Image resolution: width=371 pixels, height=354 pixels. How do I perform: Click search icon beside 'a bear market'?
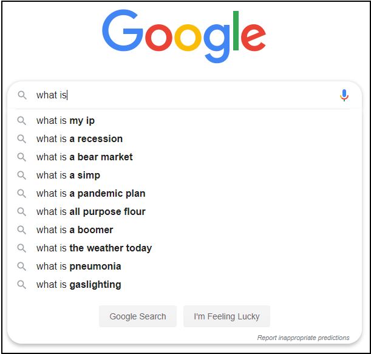(22, 157)
